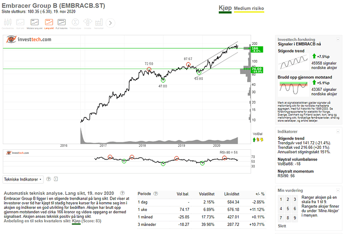This screenshot has width=348, height=234.
Task: Collapse the Min vurdering panel
Action: [338, 190]
